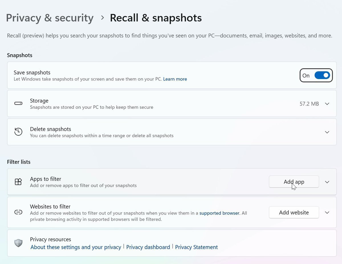Viewport: 342px width, 264px height.
Task: Click the 57.2 MB storage size
Action: [309, 104]
